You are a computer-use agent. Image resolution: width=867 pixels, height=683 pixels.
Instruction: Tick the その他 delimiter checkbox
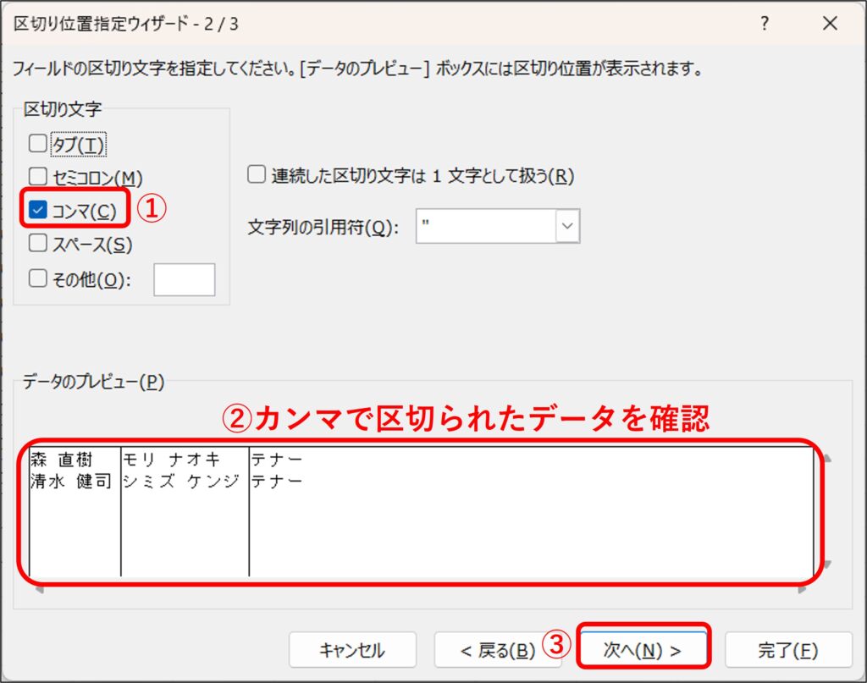38,280
